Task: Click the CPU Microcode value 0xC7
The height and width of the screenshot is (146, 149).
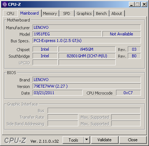Action: (x=128, y=93)
